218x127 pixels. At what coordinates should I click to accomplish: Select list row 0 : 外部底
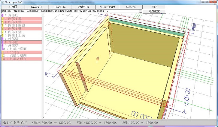(x=22, y=15)
